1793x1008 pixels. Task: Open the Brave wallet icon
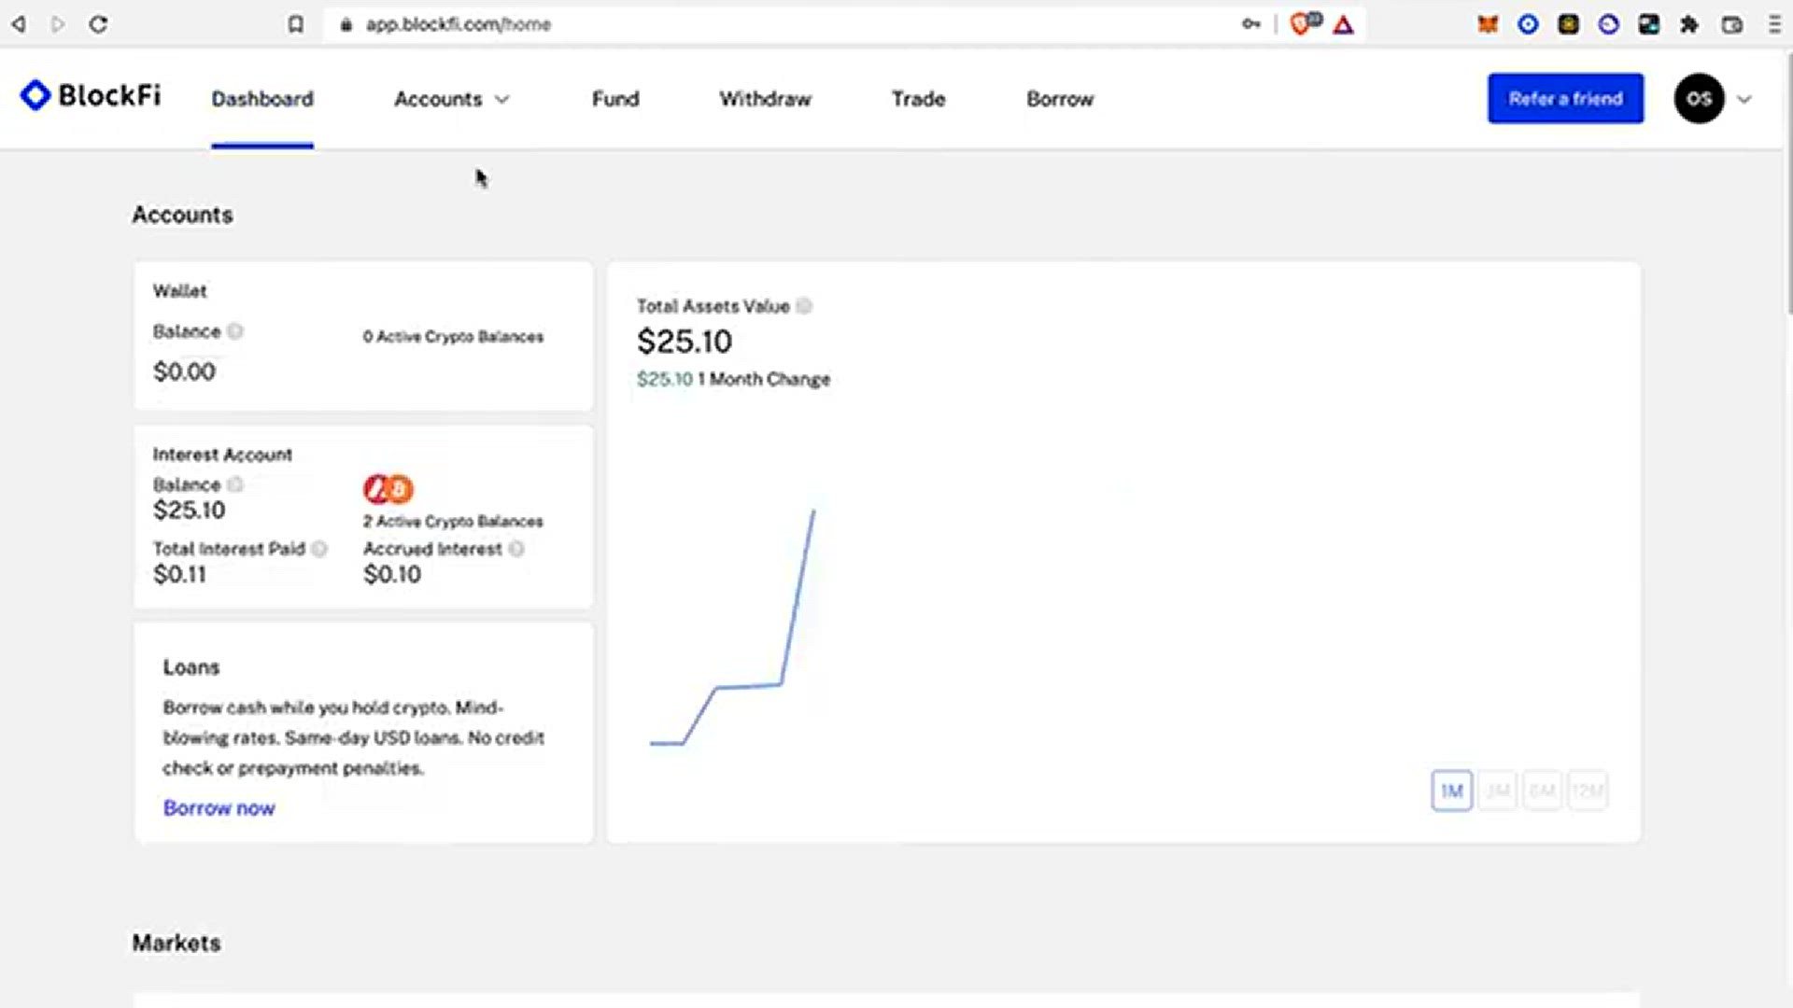point(1732,24)
